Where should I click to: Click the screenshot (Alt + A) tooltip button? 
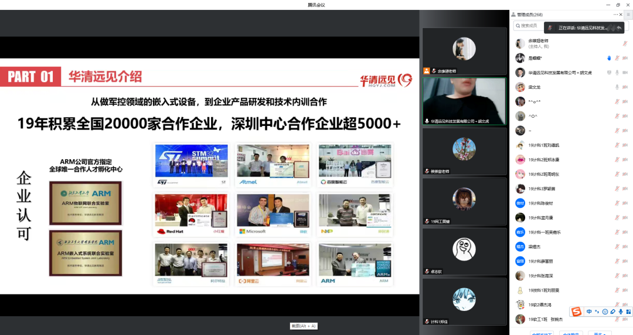click(x=304, y=326)
